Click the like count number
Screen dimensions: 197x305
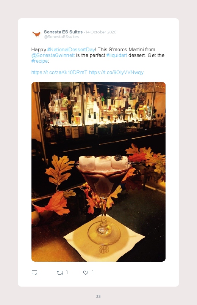(93, 272)
